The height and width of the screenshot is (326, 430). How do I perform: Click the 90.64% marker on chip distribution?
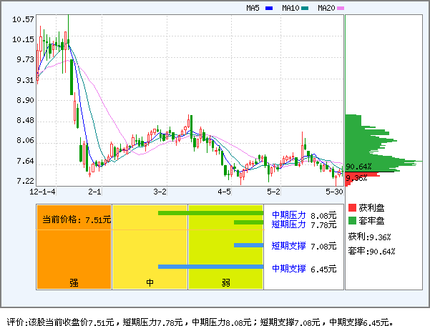[358, 167]
